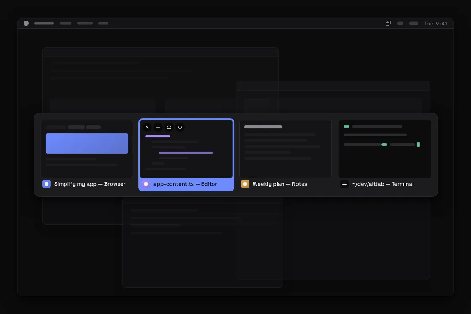Click the app-content.ts — Editor label
The width and height of the screenshot is (471, 314).
185,184
